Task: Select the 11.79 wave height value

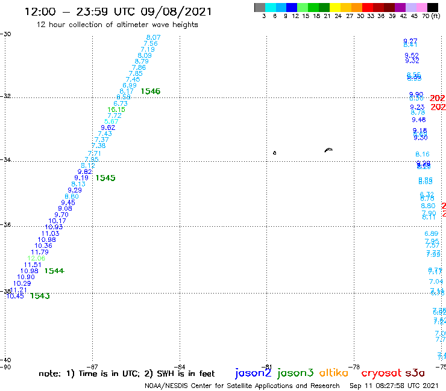Action: pyautogui.click(x=40, y=252)
